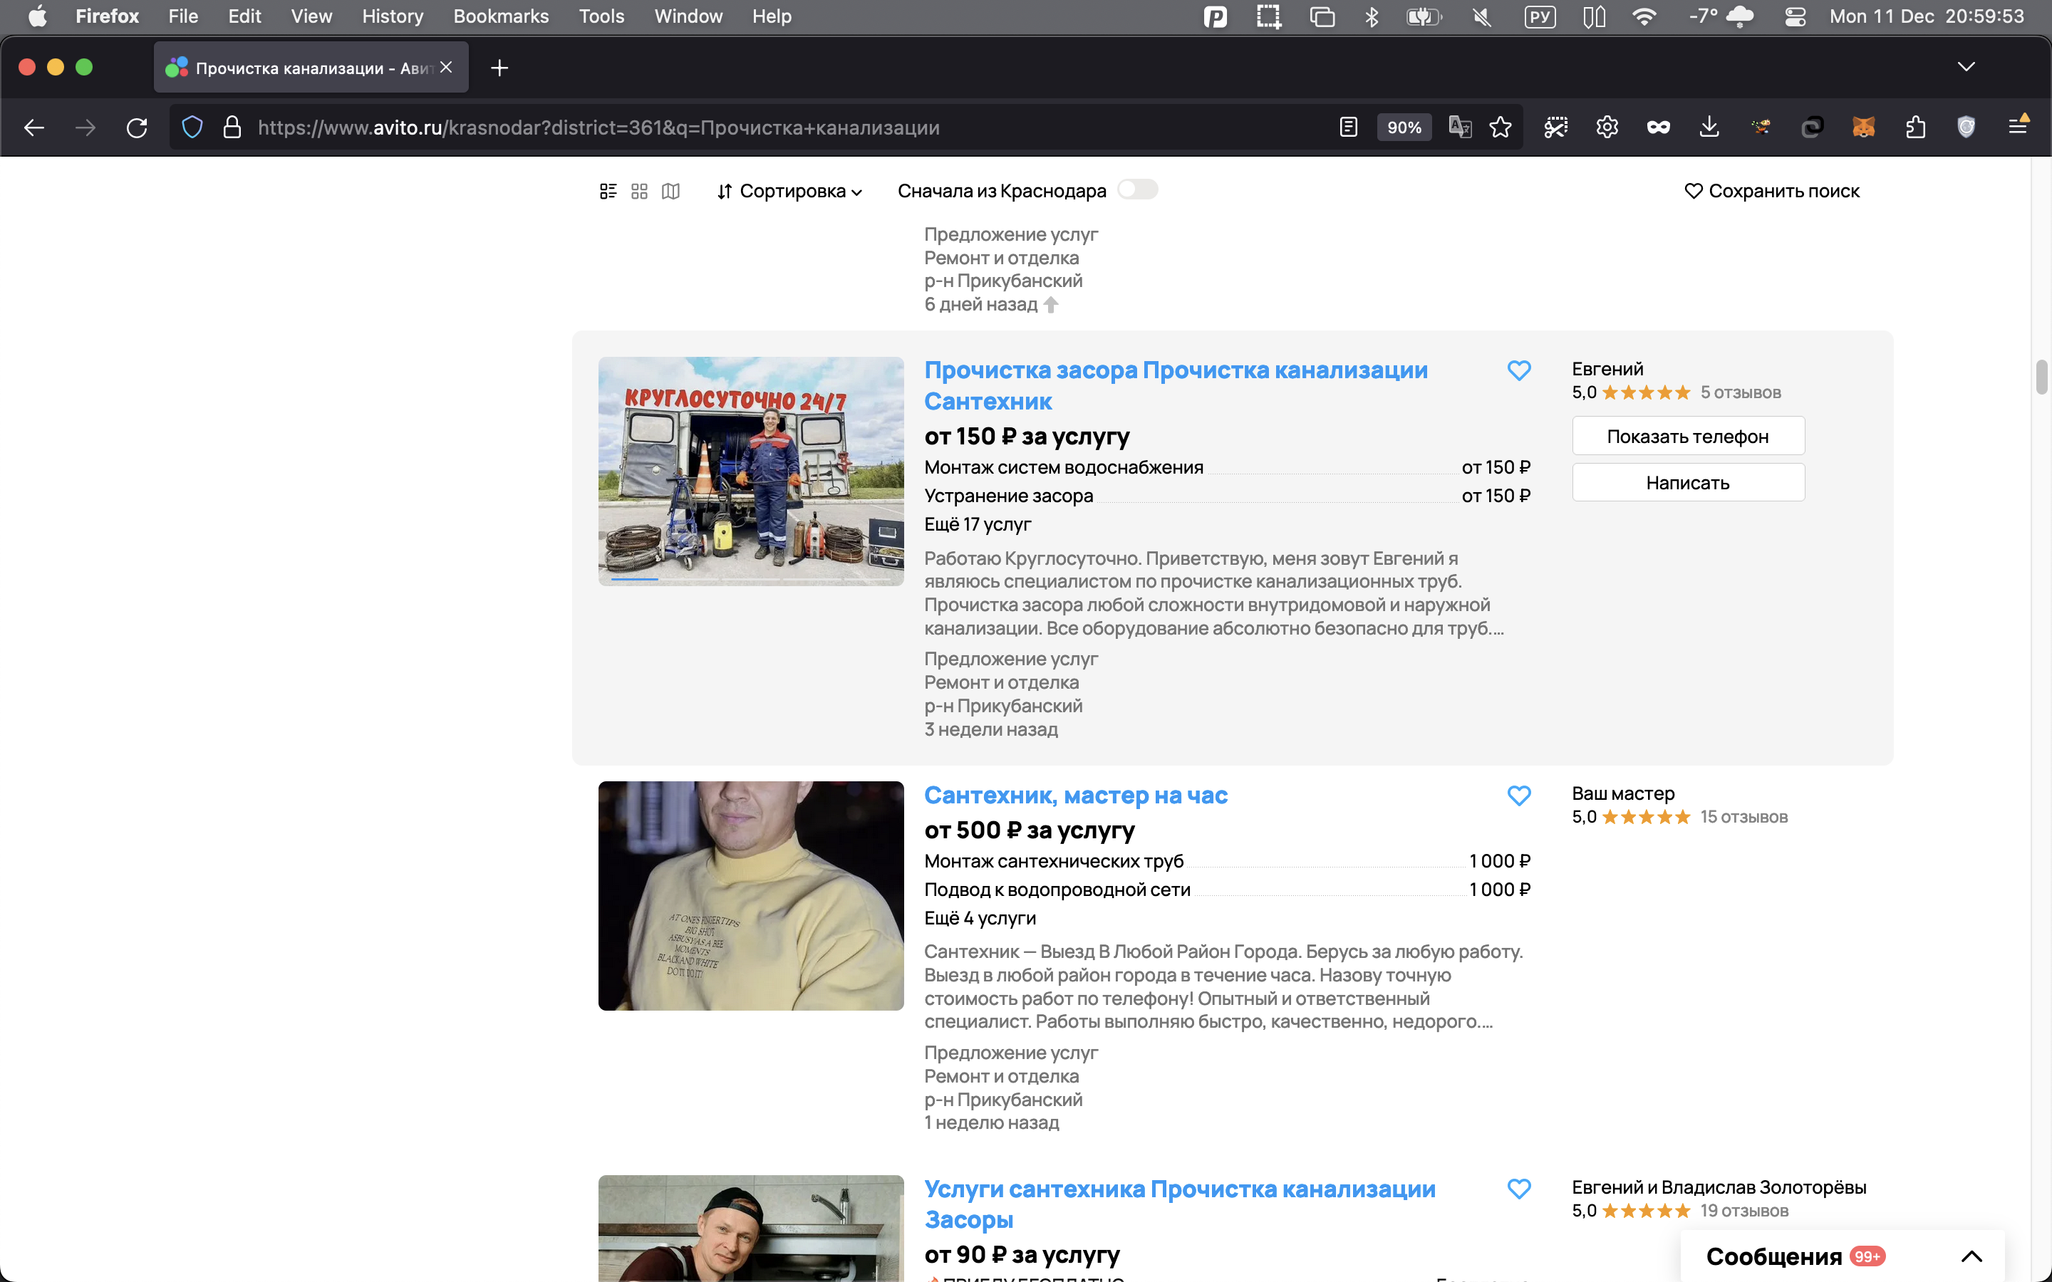Favorite the Евгений drain cleaning listing
The width and height of the screenshot is (2052, 1282).
click(x=1518, y=370)
